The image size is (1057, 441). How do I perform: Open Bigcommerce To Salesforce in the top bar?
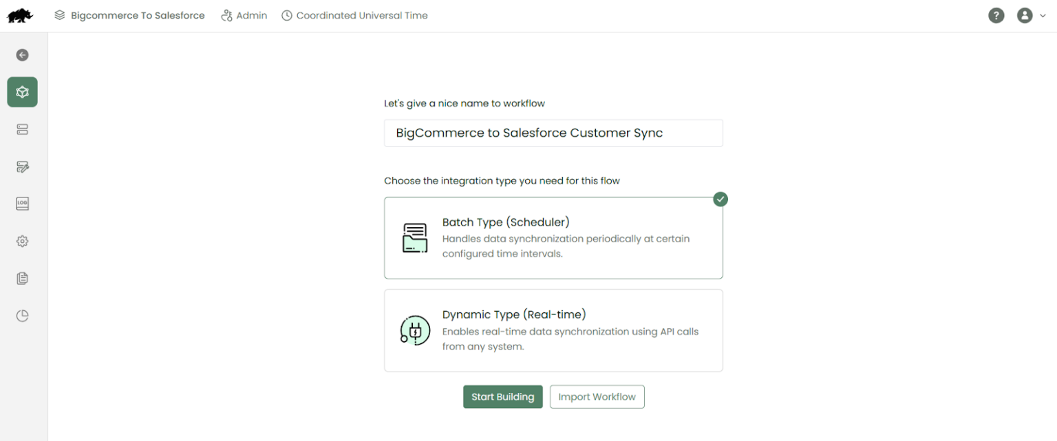(129, 15)
